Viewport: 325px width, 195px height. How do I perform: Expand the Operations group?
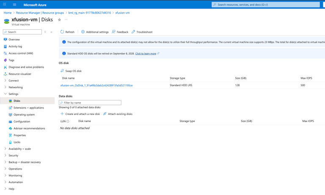coord(15,169)
